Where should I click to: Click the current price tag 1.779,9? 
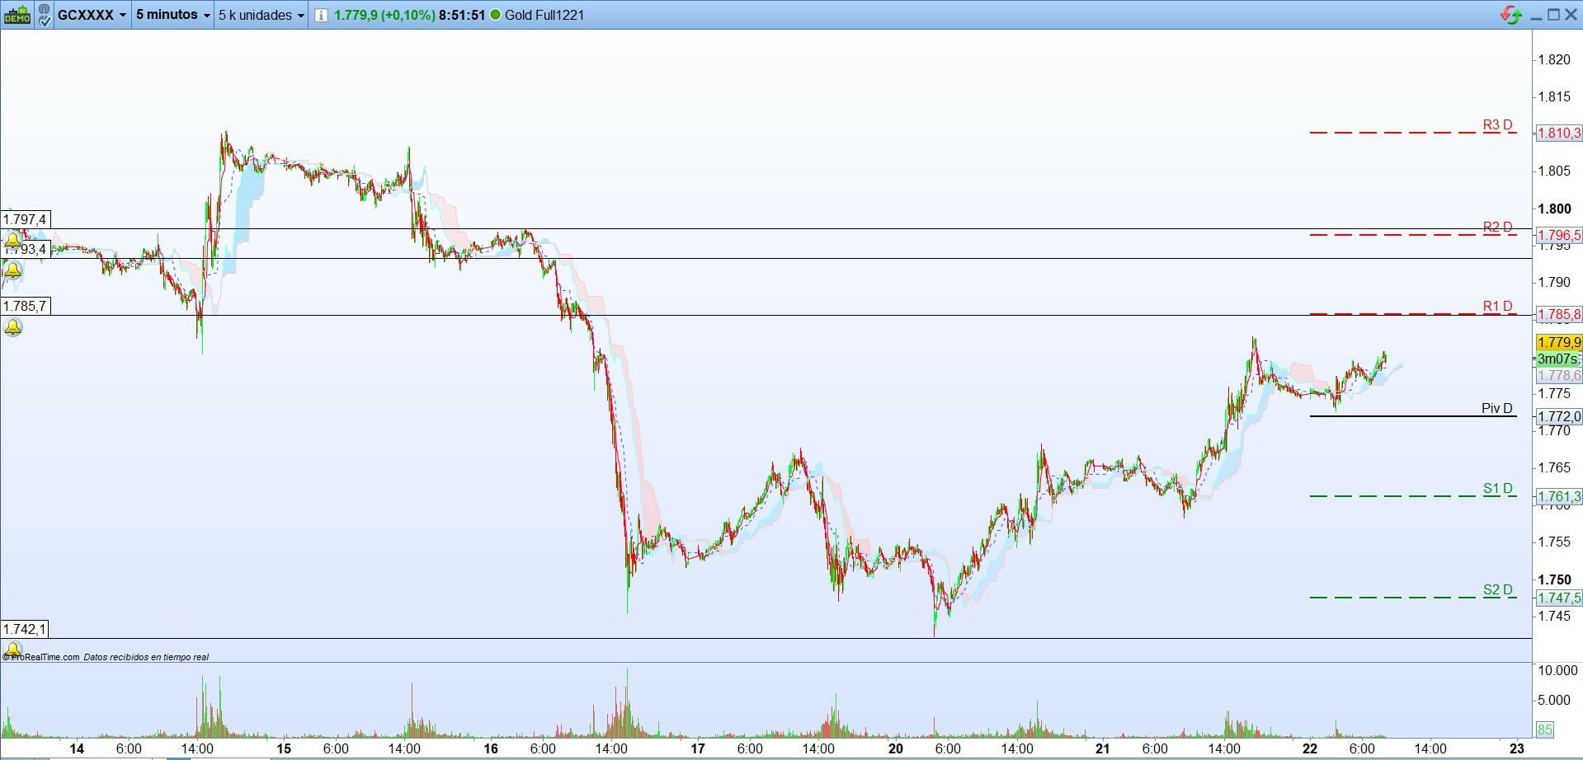[x=1558, y=342]
